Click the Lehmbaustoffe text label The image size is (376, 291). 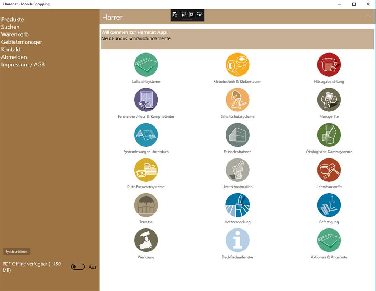point(329,187)
